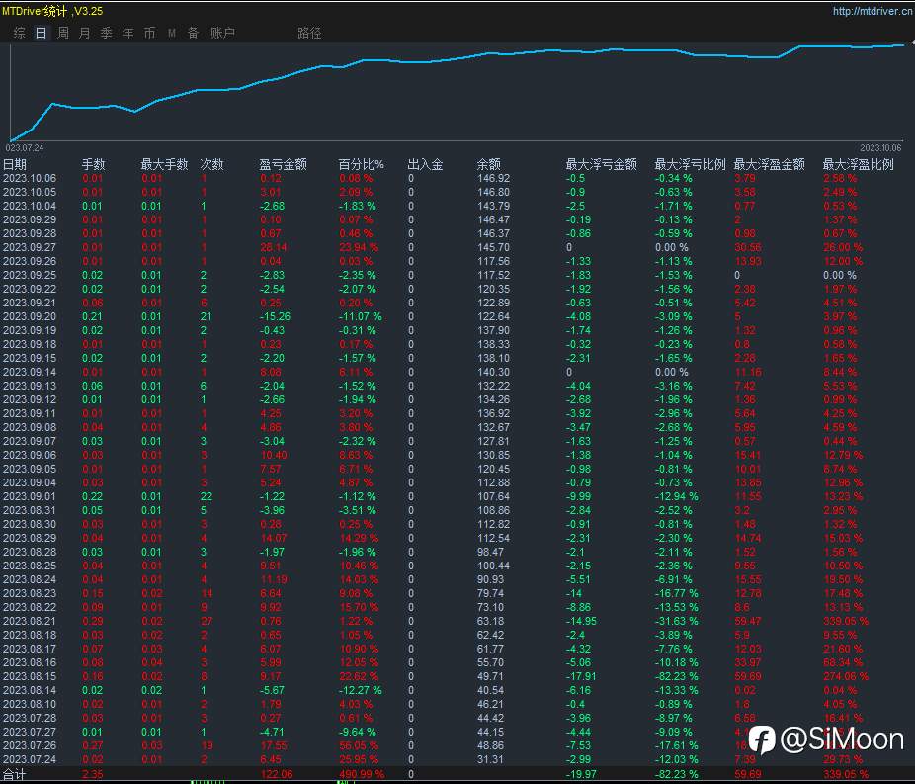
Task: Click the balance value 145.70
Action: coord(494,247)
